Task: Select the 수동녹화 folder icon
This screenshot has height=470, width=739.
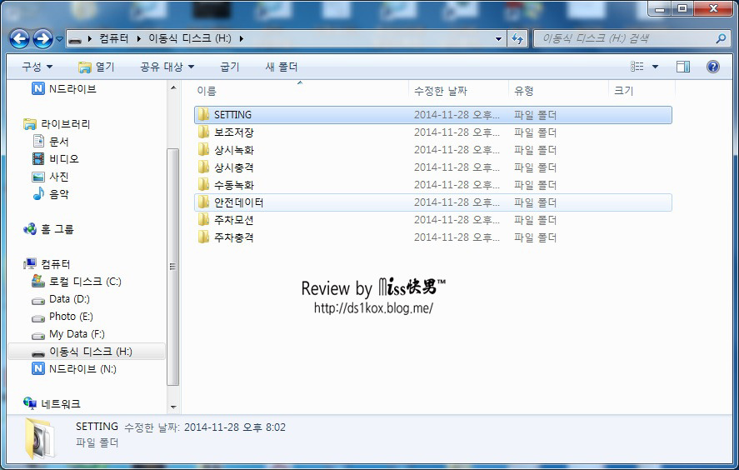Action: [x=203, y=185]
